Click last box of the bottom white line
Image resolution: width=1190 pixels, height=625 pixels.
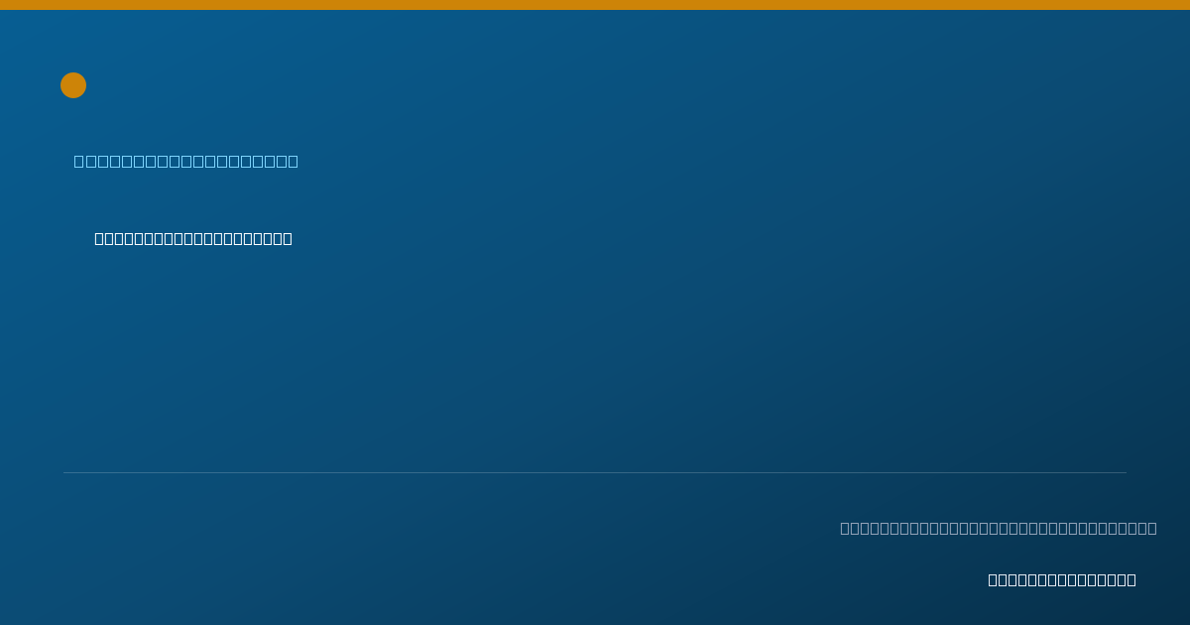point(1131,579)
